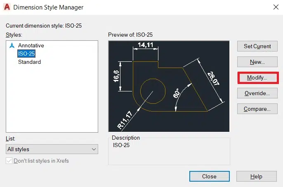Close the dialog with the title bar X
The image size is (283, 187).
point(275,7)
